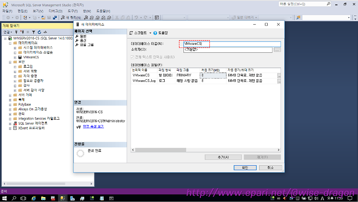Image resolution: width=358 pixels, height=202 pixels.
Task: Click the 취소 button
Action: (270, 168)
